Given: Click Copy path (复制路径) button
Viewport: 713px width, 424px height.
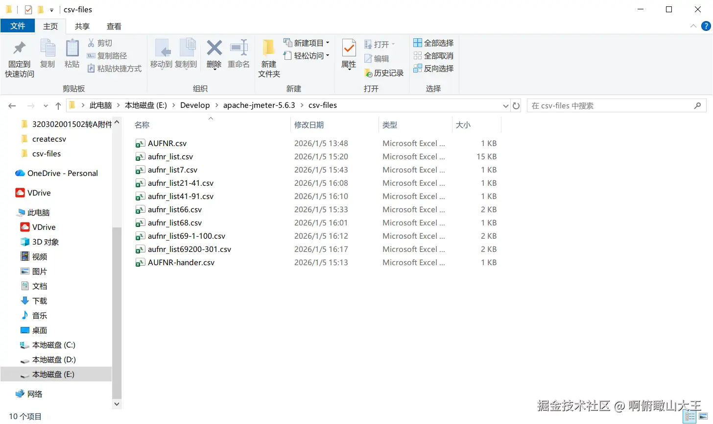Looking at the screenshot, I should 107,56.
